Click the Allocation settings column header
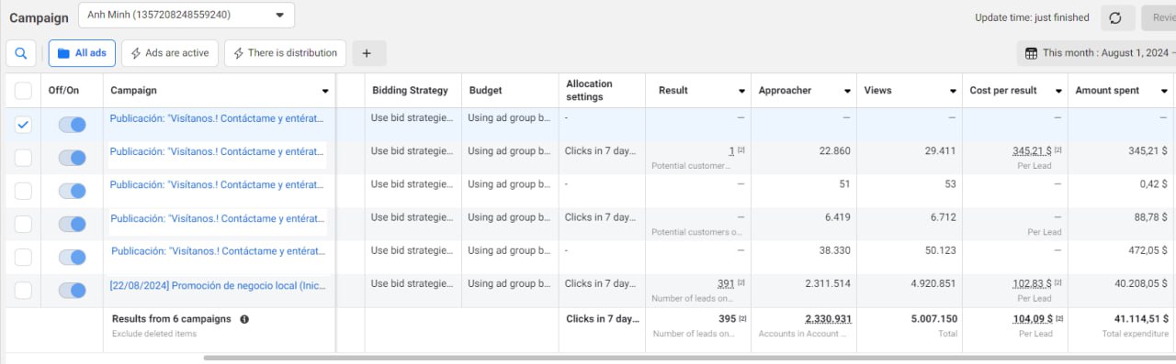The height and width of the screenshot is (364, 1176). pos(589,90)
